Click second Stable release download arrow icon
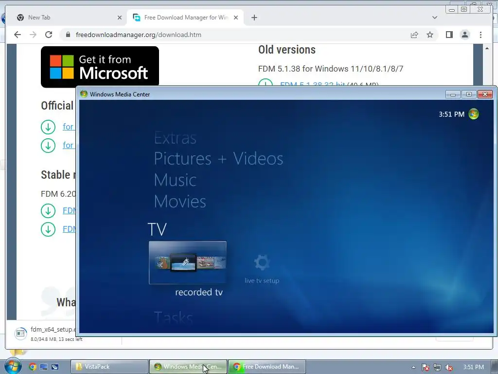The height and width of the screenshot is (374, 498). coord(48,229)
